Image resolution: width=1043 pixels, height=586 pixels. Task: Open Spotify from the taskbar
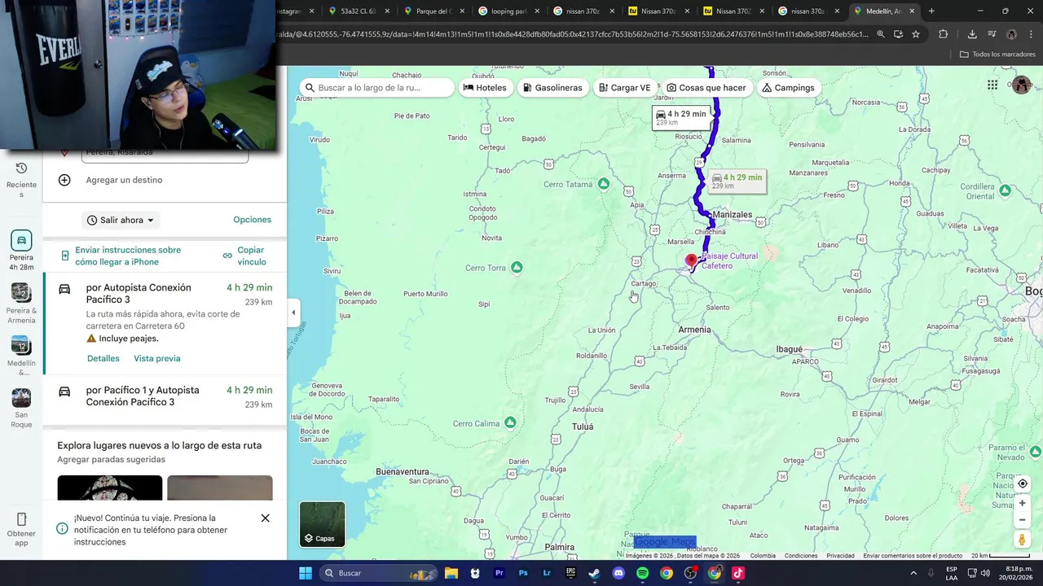tap(642, 573)
